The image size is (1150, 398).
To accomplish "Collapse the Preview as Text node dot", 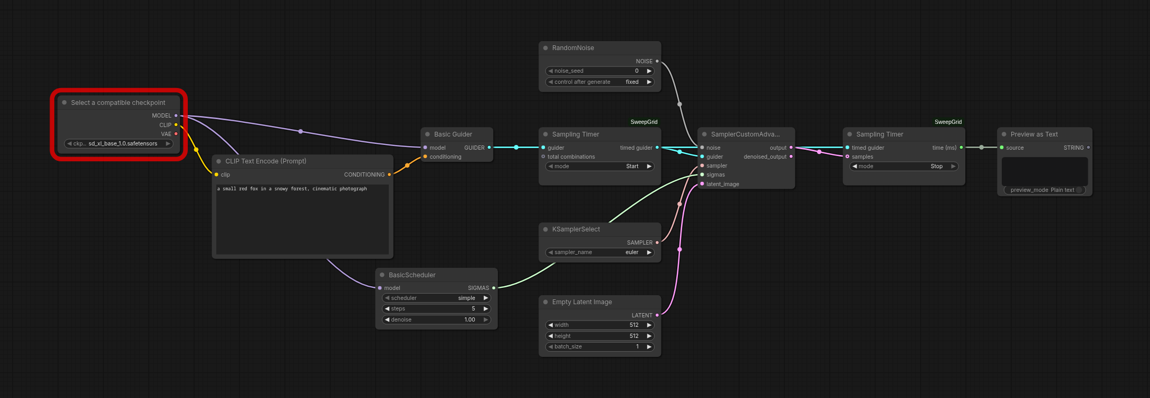I will point(1004,134).
